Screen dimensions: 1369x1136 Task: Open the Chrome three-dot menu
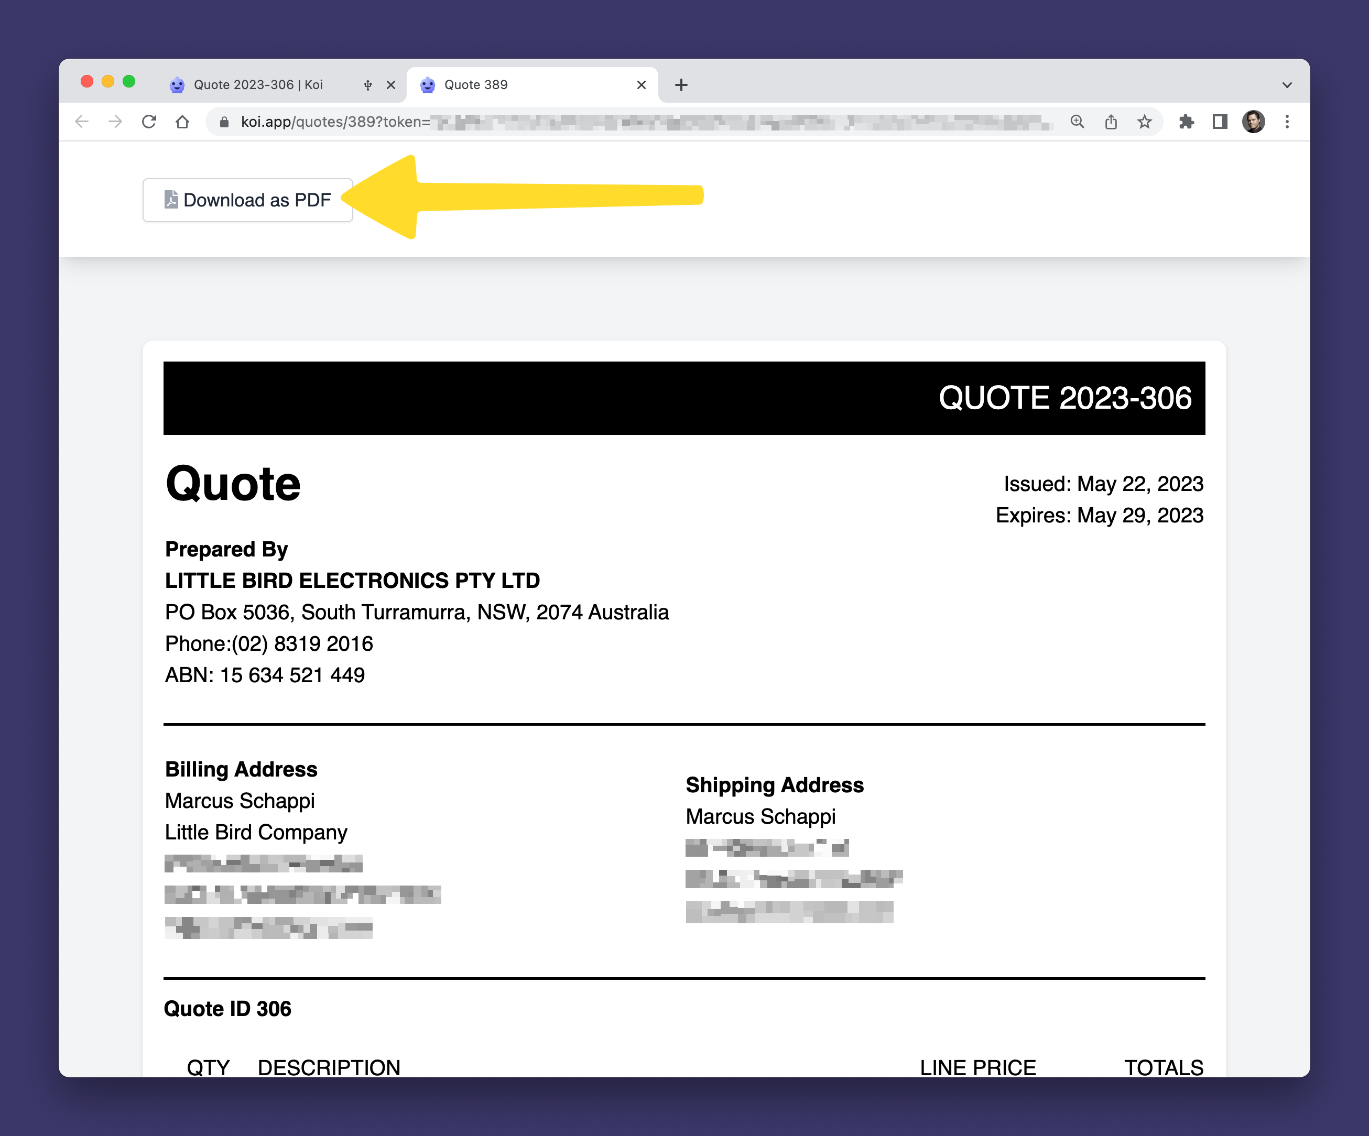[1287, 122]
